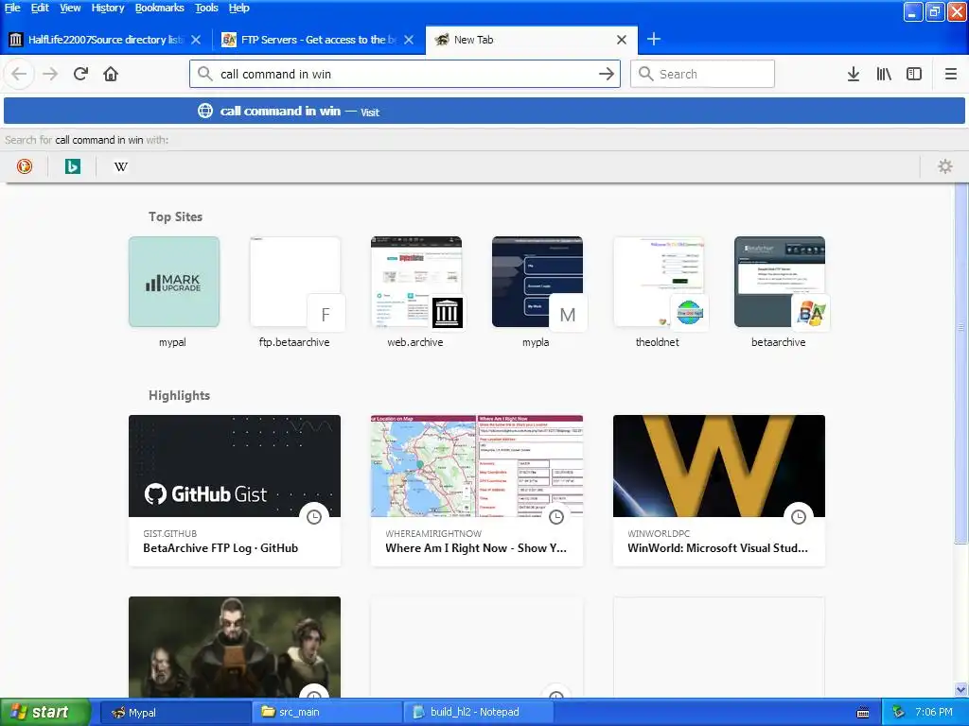
Task: Open the Half-Life characters highlight thumbnail
Action: (x=235, y=647)
